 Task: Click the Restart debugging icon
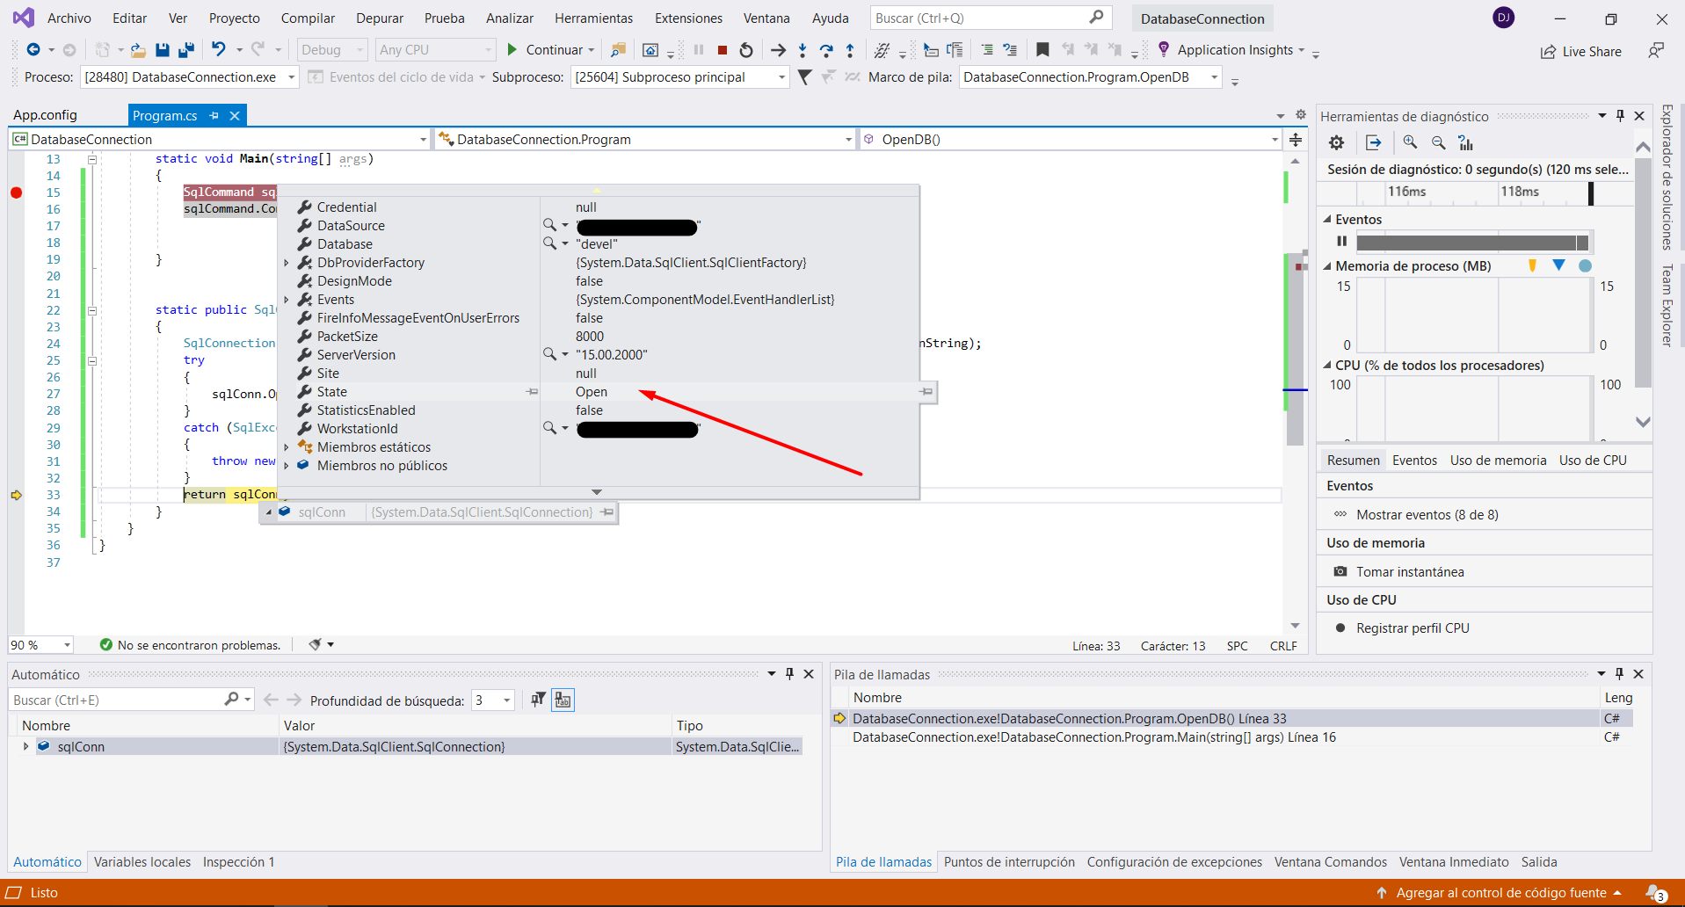(746, 50)
